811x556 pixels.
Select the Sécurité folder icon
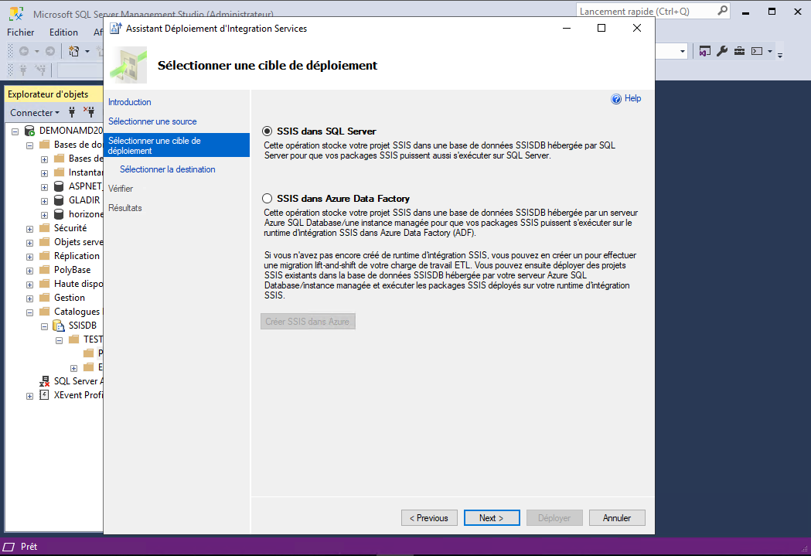tap(45, 228)
